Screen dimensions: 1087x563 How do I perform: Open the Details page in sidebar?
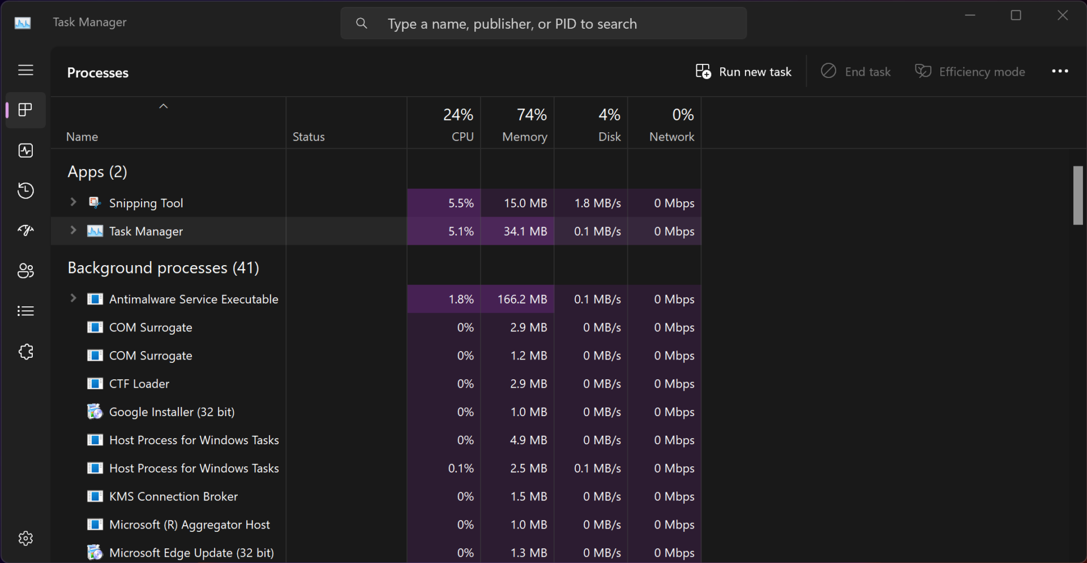click(25, 311)
